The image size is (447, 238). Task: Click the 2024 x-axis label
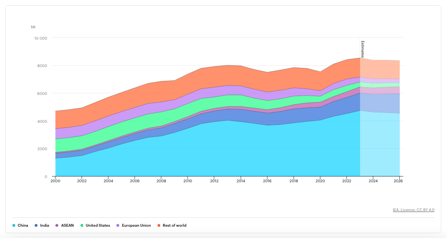coord(373,181)
